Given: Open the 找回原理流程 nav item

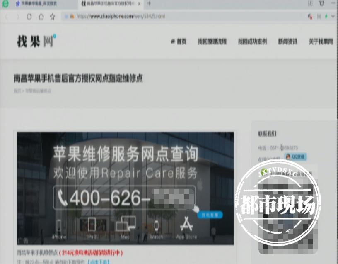Looking at the screenshot, I should point(212,41).
